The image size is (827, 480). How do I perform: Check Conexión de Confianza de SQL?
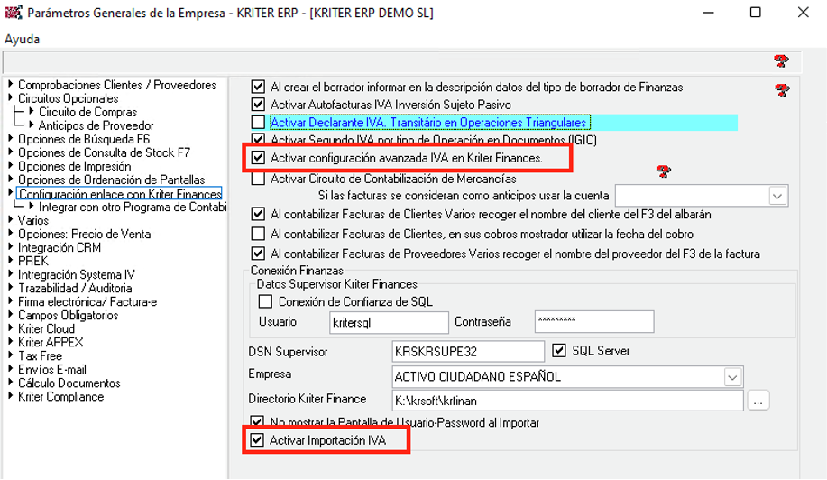[x=265, y=301]
